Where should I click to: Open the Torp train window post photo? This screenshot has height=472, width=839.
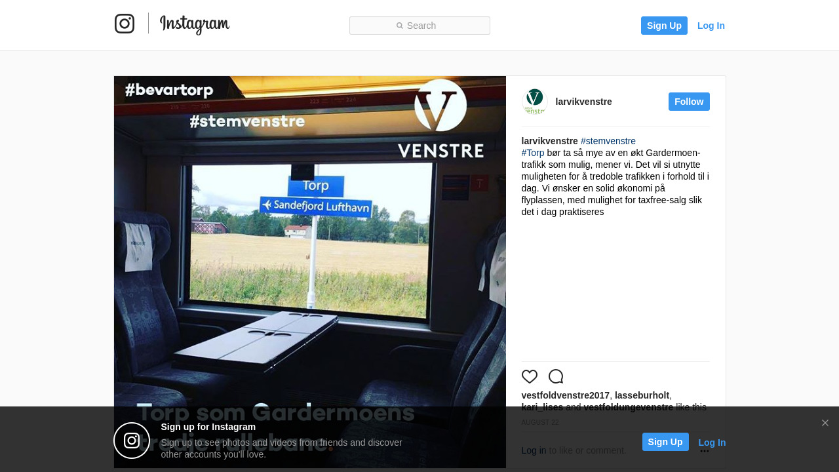click(x=310, y=272)
